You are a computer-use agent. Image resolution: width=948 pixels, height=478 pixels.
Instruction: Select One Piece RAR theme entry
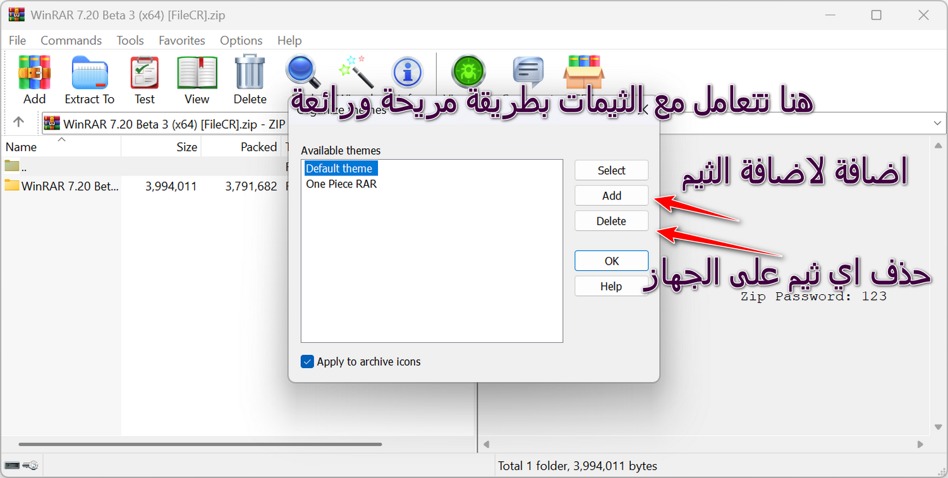tap(341, 184)
